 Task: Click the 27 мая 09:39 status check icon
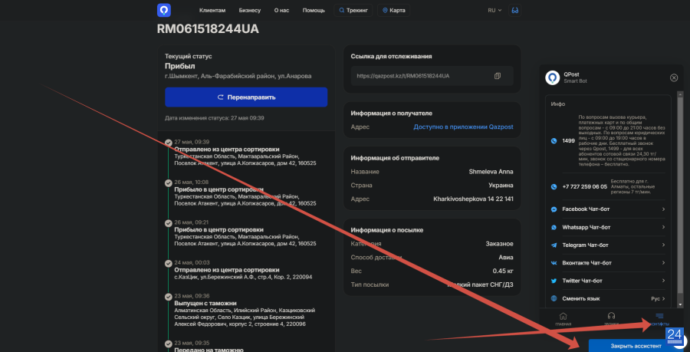coord(168,143)
